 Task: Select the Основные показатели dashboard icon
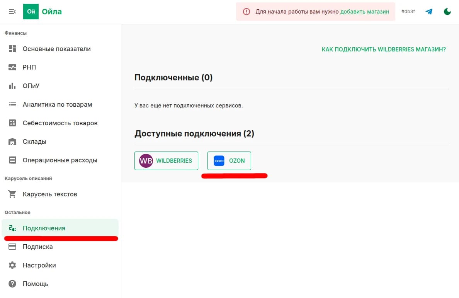click(12, 49)
